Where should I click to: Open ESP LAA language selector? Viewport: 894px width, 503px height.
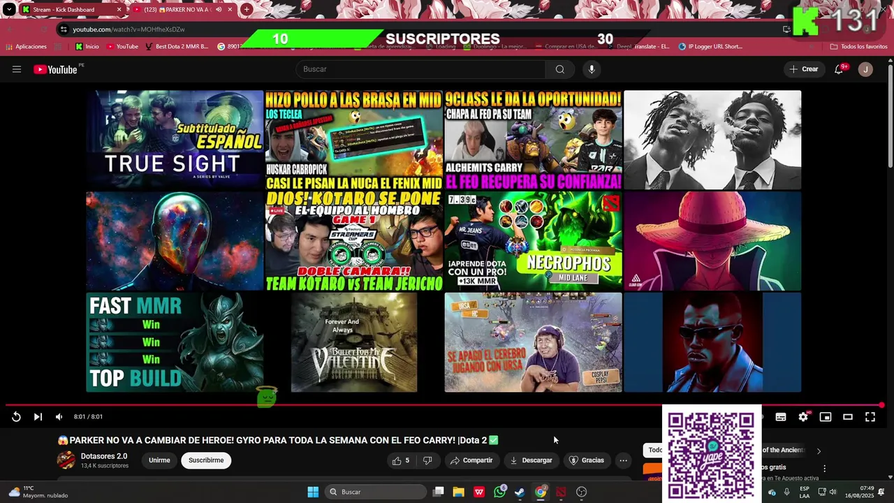click(805, 492)
